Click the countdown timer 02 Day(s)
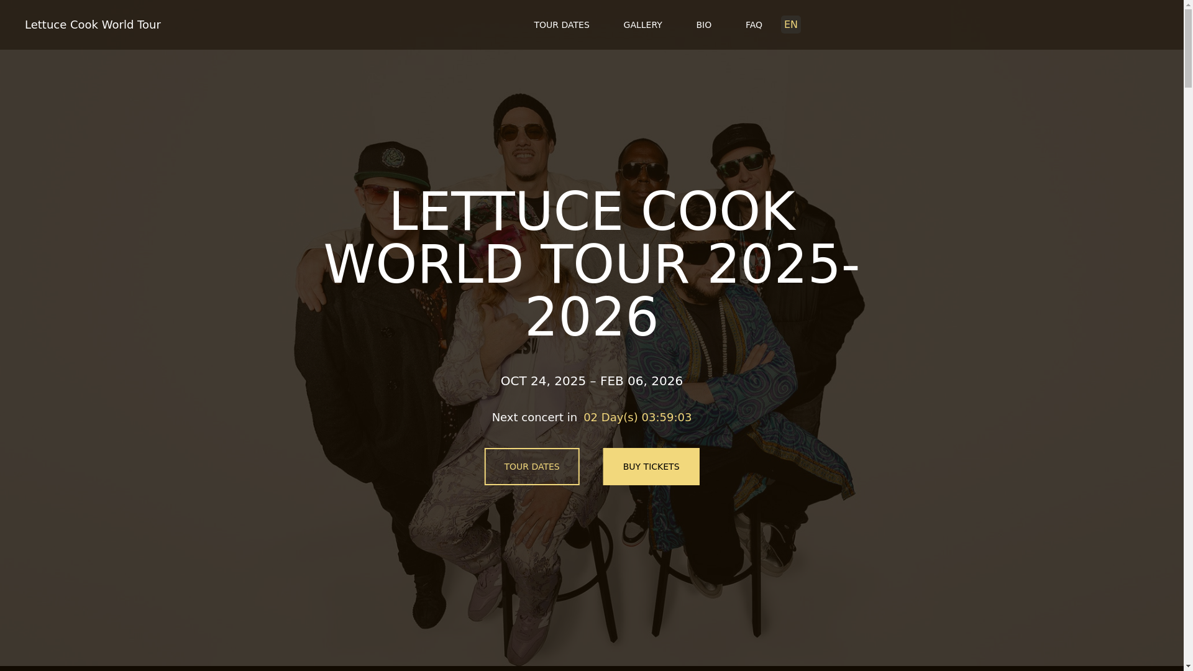Image resolution: width=1193 pixels, height=671 pixels. point(638,418)
